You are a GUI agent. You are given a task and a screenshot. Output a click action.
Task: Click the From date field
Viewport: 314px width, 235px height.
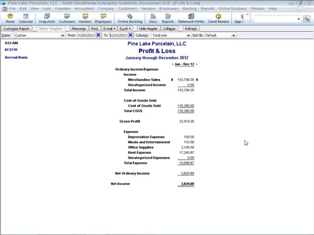pyautogui.click(x=87, y=35)
